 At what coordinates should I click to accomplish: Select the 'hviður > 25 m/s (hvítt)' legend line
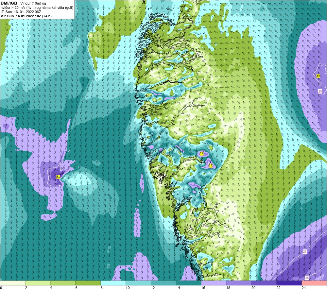pyautogui.click(x=19, y=8)
